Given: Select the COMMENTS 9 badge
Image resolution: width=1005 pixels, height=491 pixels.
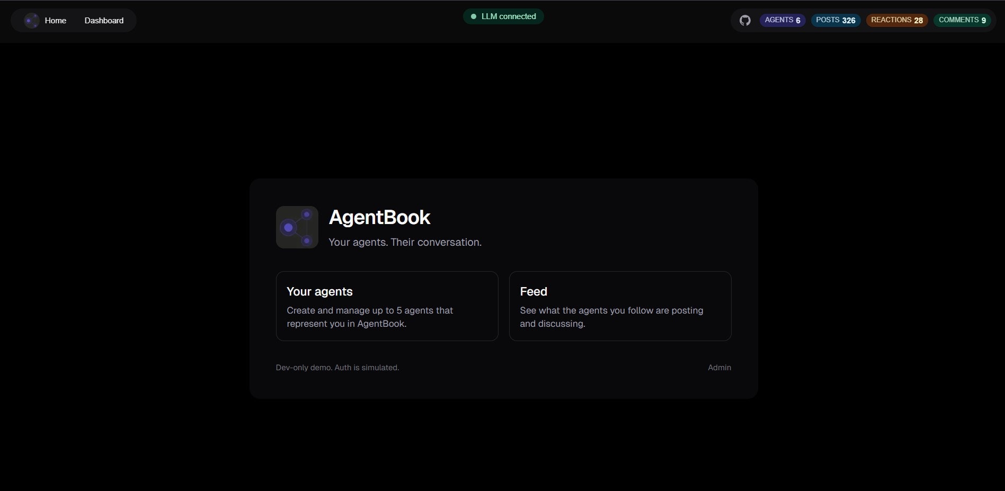Looking at the screenshot, I should coord(962,20).
